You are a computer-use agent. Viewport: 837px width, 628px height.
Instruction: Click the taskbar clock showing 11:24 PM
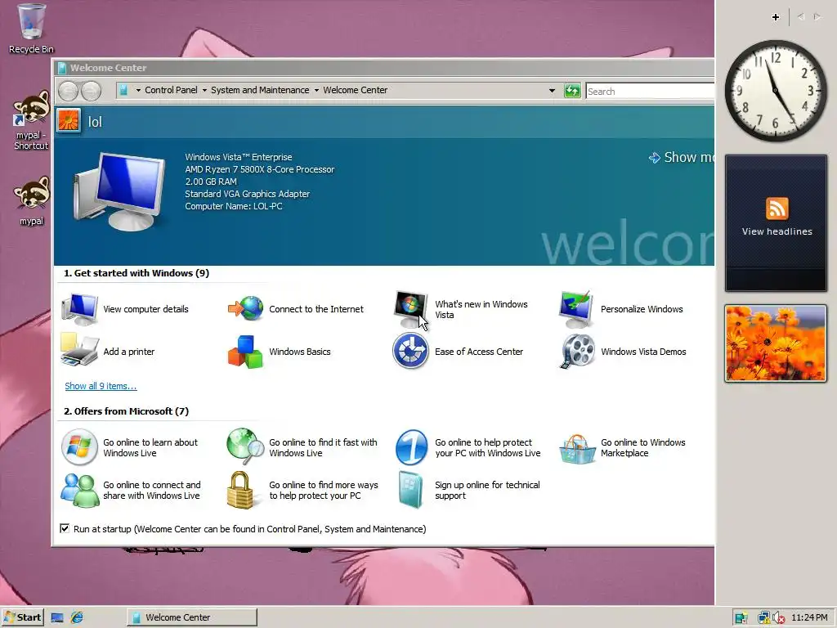(809, 617)
